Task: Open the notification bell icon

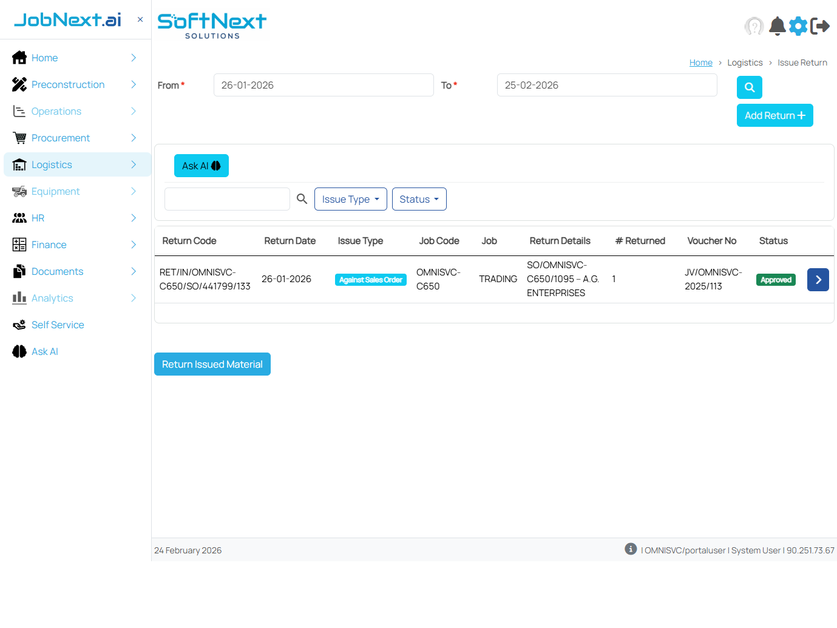Action: pos(778,26)
